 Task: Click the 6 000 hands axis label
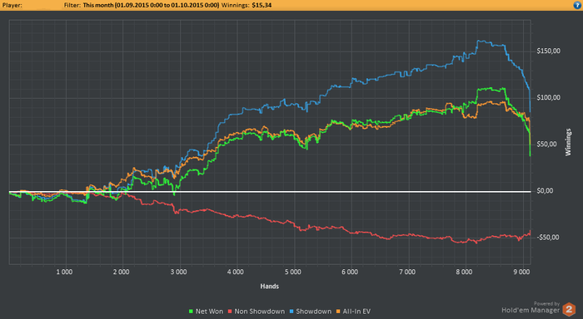(x=350, y=272)
